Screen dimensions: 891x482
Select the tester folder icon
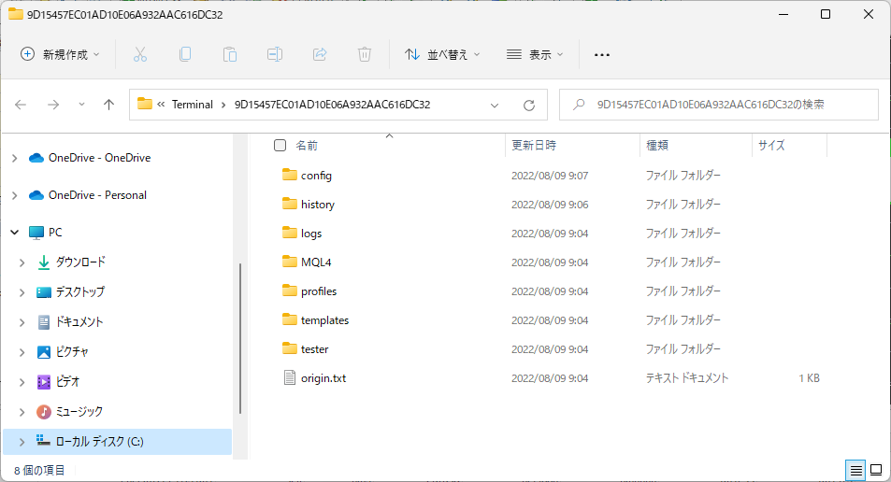pos(290,348)
